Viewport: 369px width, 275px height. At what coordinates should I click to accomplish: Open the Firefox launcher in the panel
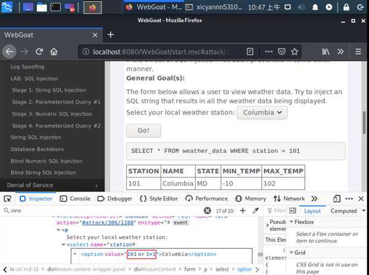point(93,7)
